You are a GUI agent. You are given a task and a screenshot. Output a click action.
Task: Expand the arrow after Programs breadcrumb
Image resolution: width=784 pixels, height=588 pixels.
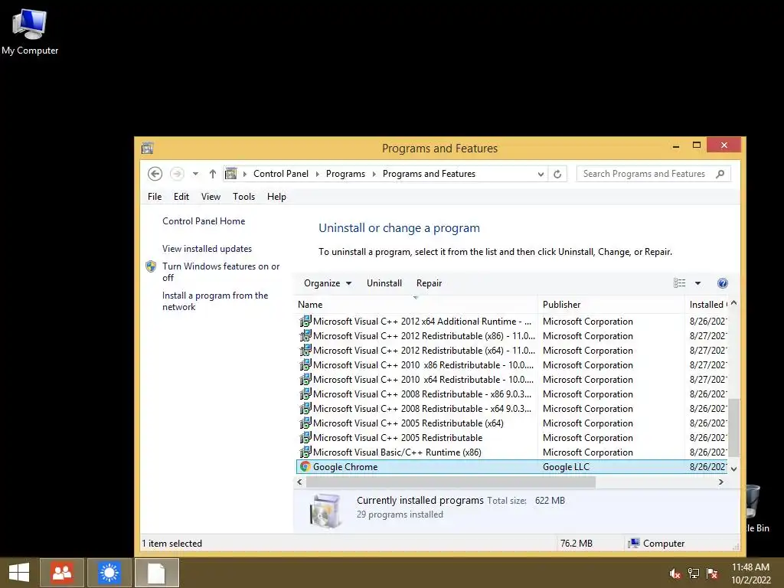(374, 174)
